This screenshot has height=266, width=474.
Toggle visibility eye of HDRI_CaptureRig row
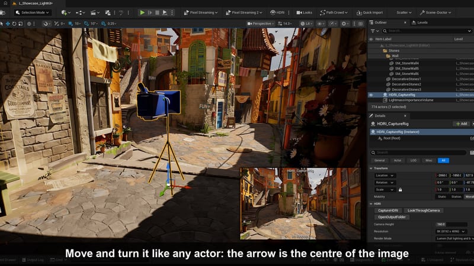[371, 95]
